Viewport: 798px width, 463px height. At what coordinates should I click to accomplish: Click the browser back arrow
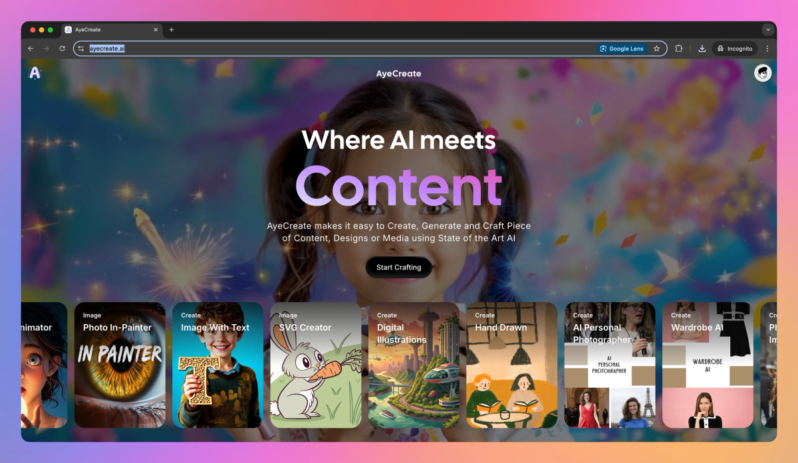[31, 48]
